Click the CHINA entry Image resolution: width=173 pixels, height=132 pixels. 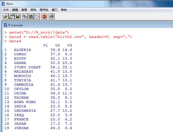pos(20,93)
